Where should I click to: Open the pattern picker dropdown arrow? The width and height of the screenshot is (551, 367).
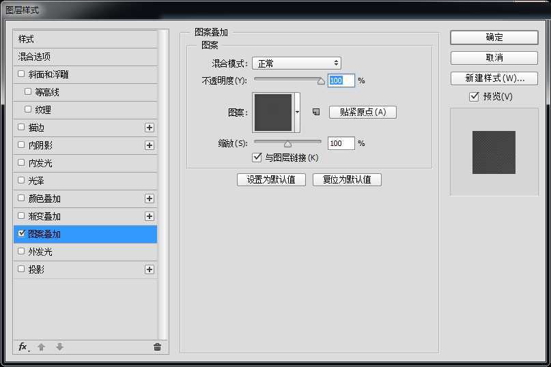pos(297,112)
